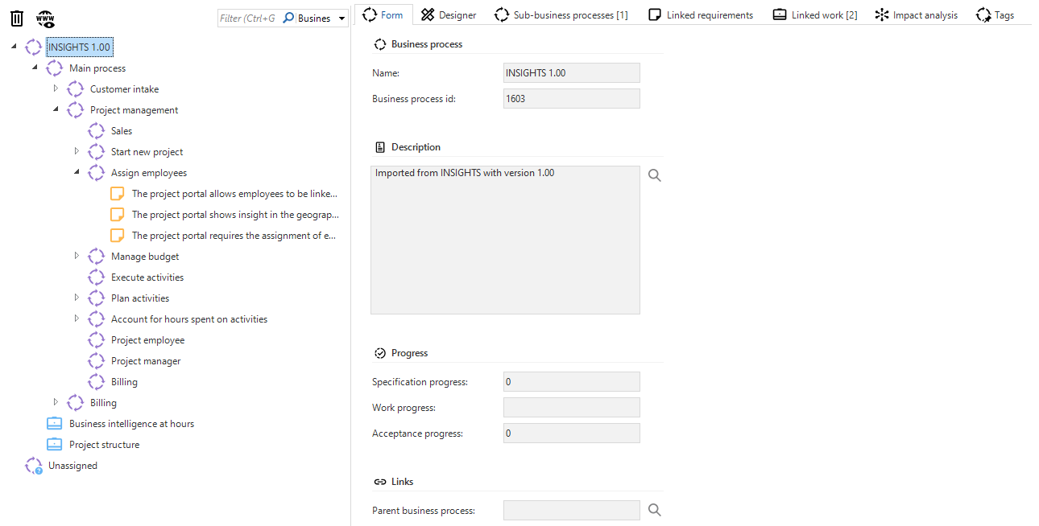Collapse the Assign employees node

[77, 172]
